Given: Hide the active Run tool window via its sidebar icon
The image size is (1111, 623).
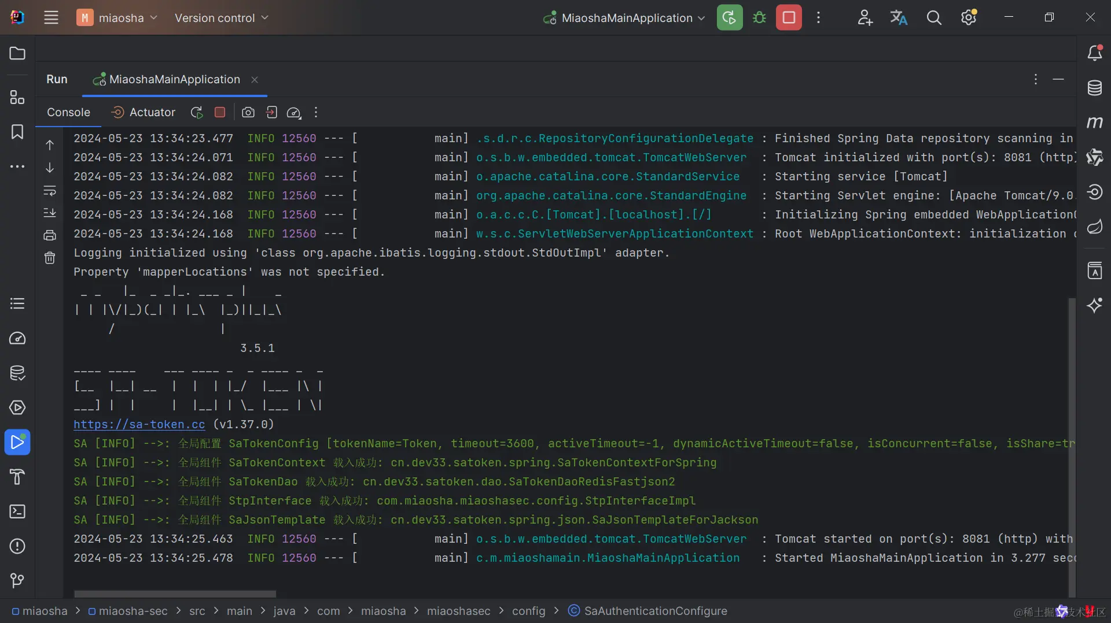Looking at the screenshot, I should [x=17, y=442].
